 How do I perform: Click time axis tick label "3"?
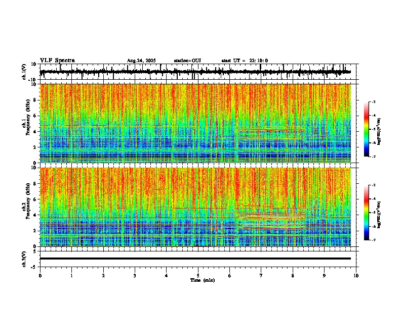click(x=135, y=276)
